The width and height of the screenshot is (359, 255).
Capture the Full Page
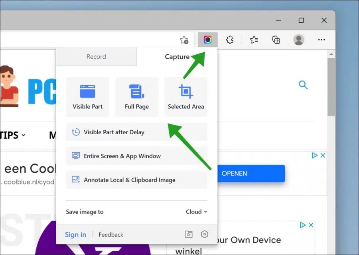[x=137, y=97]
